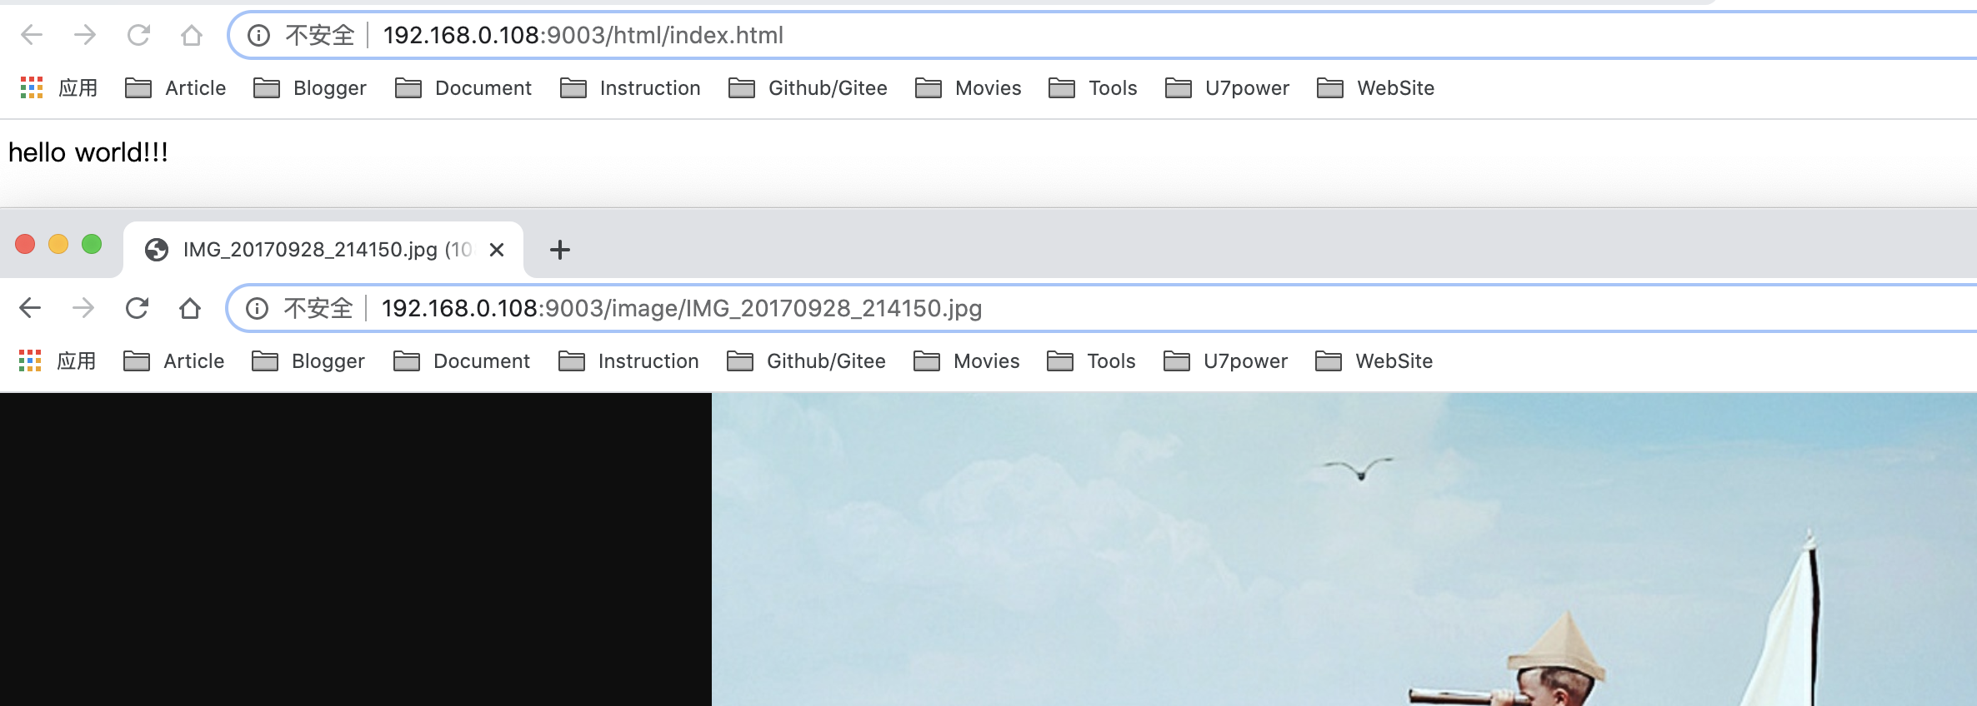
Task: Open the Tools bookmark folder in upper bar
Action: tap(1093, 87)
